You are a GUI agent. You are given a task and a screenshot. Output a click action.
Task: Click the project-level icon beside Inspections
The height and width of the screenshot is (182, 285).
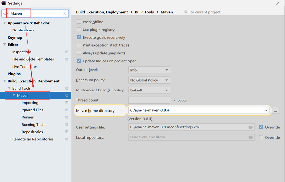click(67, 52)
